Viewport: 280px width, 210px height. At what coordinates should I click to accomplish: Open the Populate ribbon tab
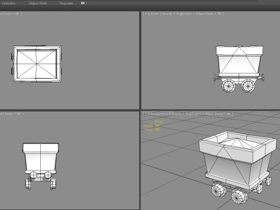click(66, 3)
